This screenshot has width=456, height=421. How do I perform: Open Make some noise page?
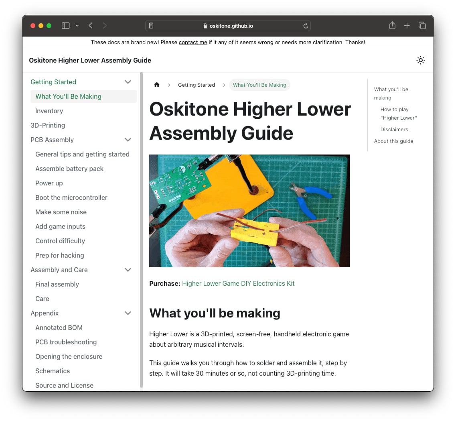[61, 212]
